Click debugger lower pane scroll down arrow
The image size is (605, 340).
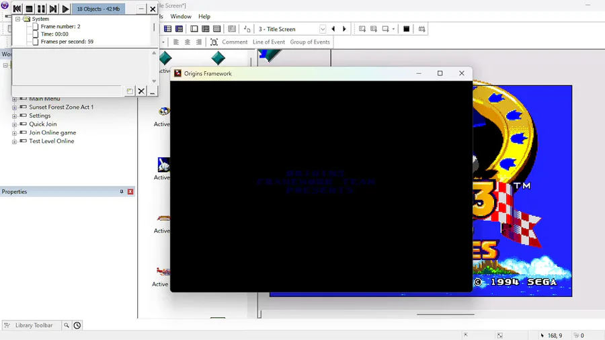point(154,81)
